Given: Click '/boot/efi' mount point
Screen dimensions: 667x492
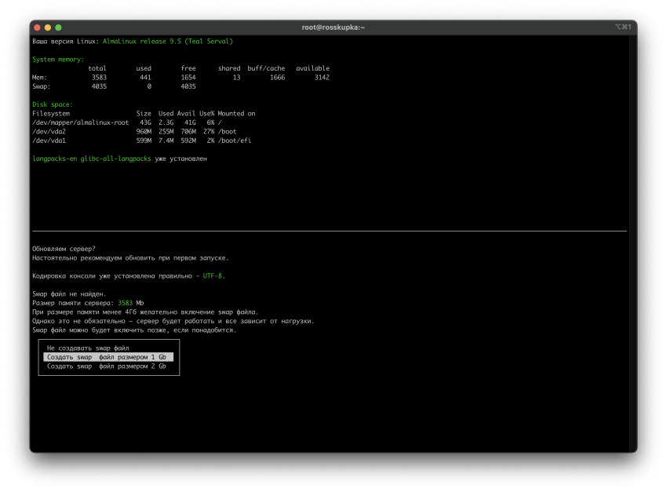Looking at the screenshot, I should tap(235, 140).
